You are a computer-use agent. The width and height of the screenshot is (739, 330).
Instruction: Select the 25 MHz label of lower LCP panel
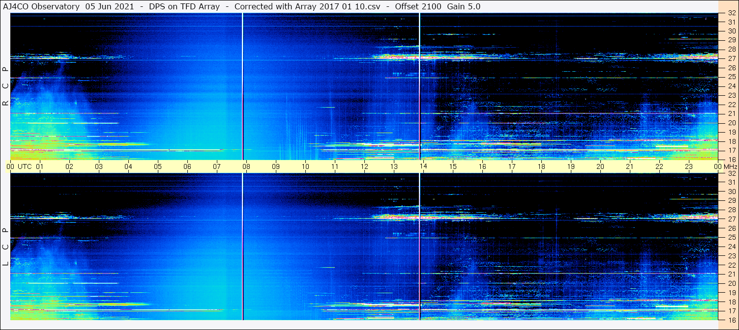click(x=731, y=238)
